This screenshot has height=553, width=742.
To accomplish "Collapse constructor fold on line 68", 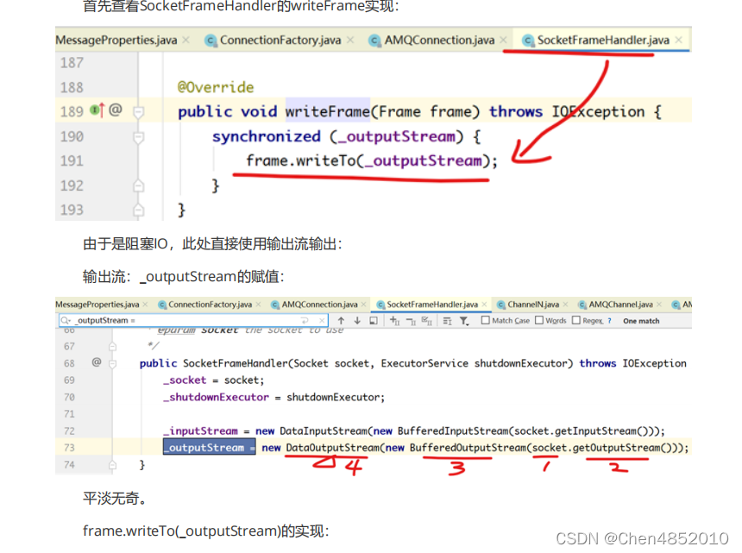I will tap(113, 364).
